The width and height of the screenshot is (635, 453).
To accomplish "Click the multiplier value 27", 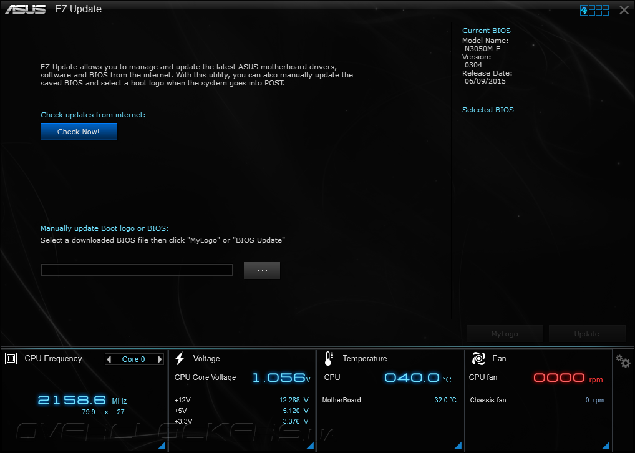I will (120, 412).
